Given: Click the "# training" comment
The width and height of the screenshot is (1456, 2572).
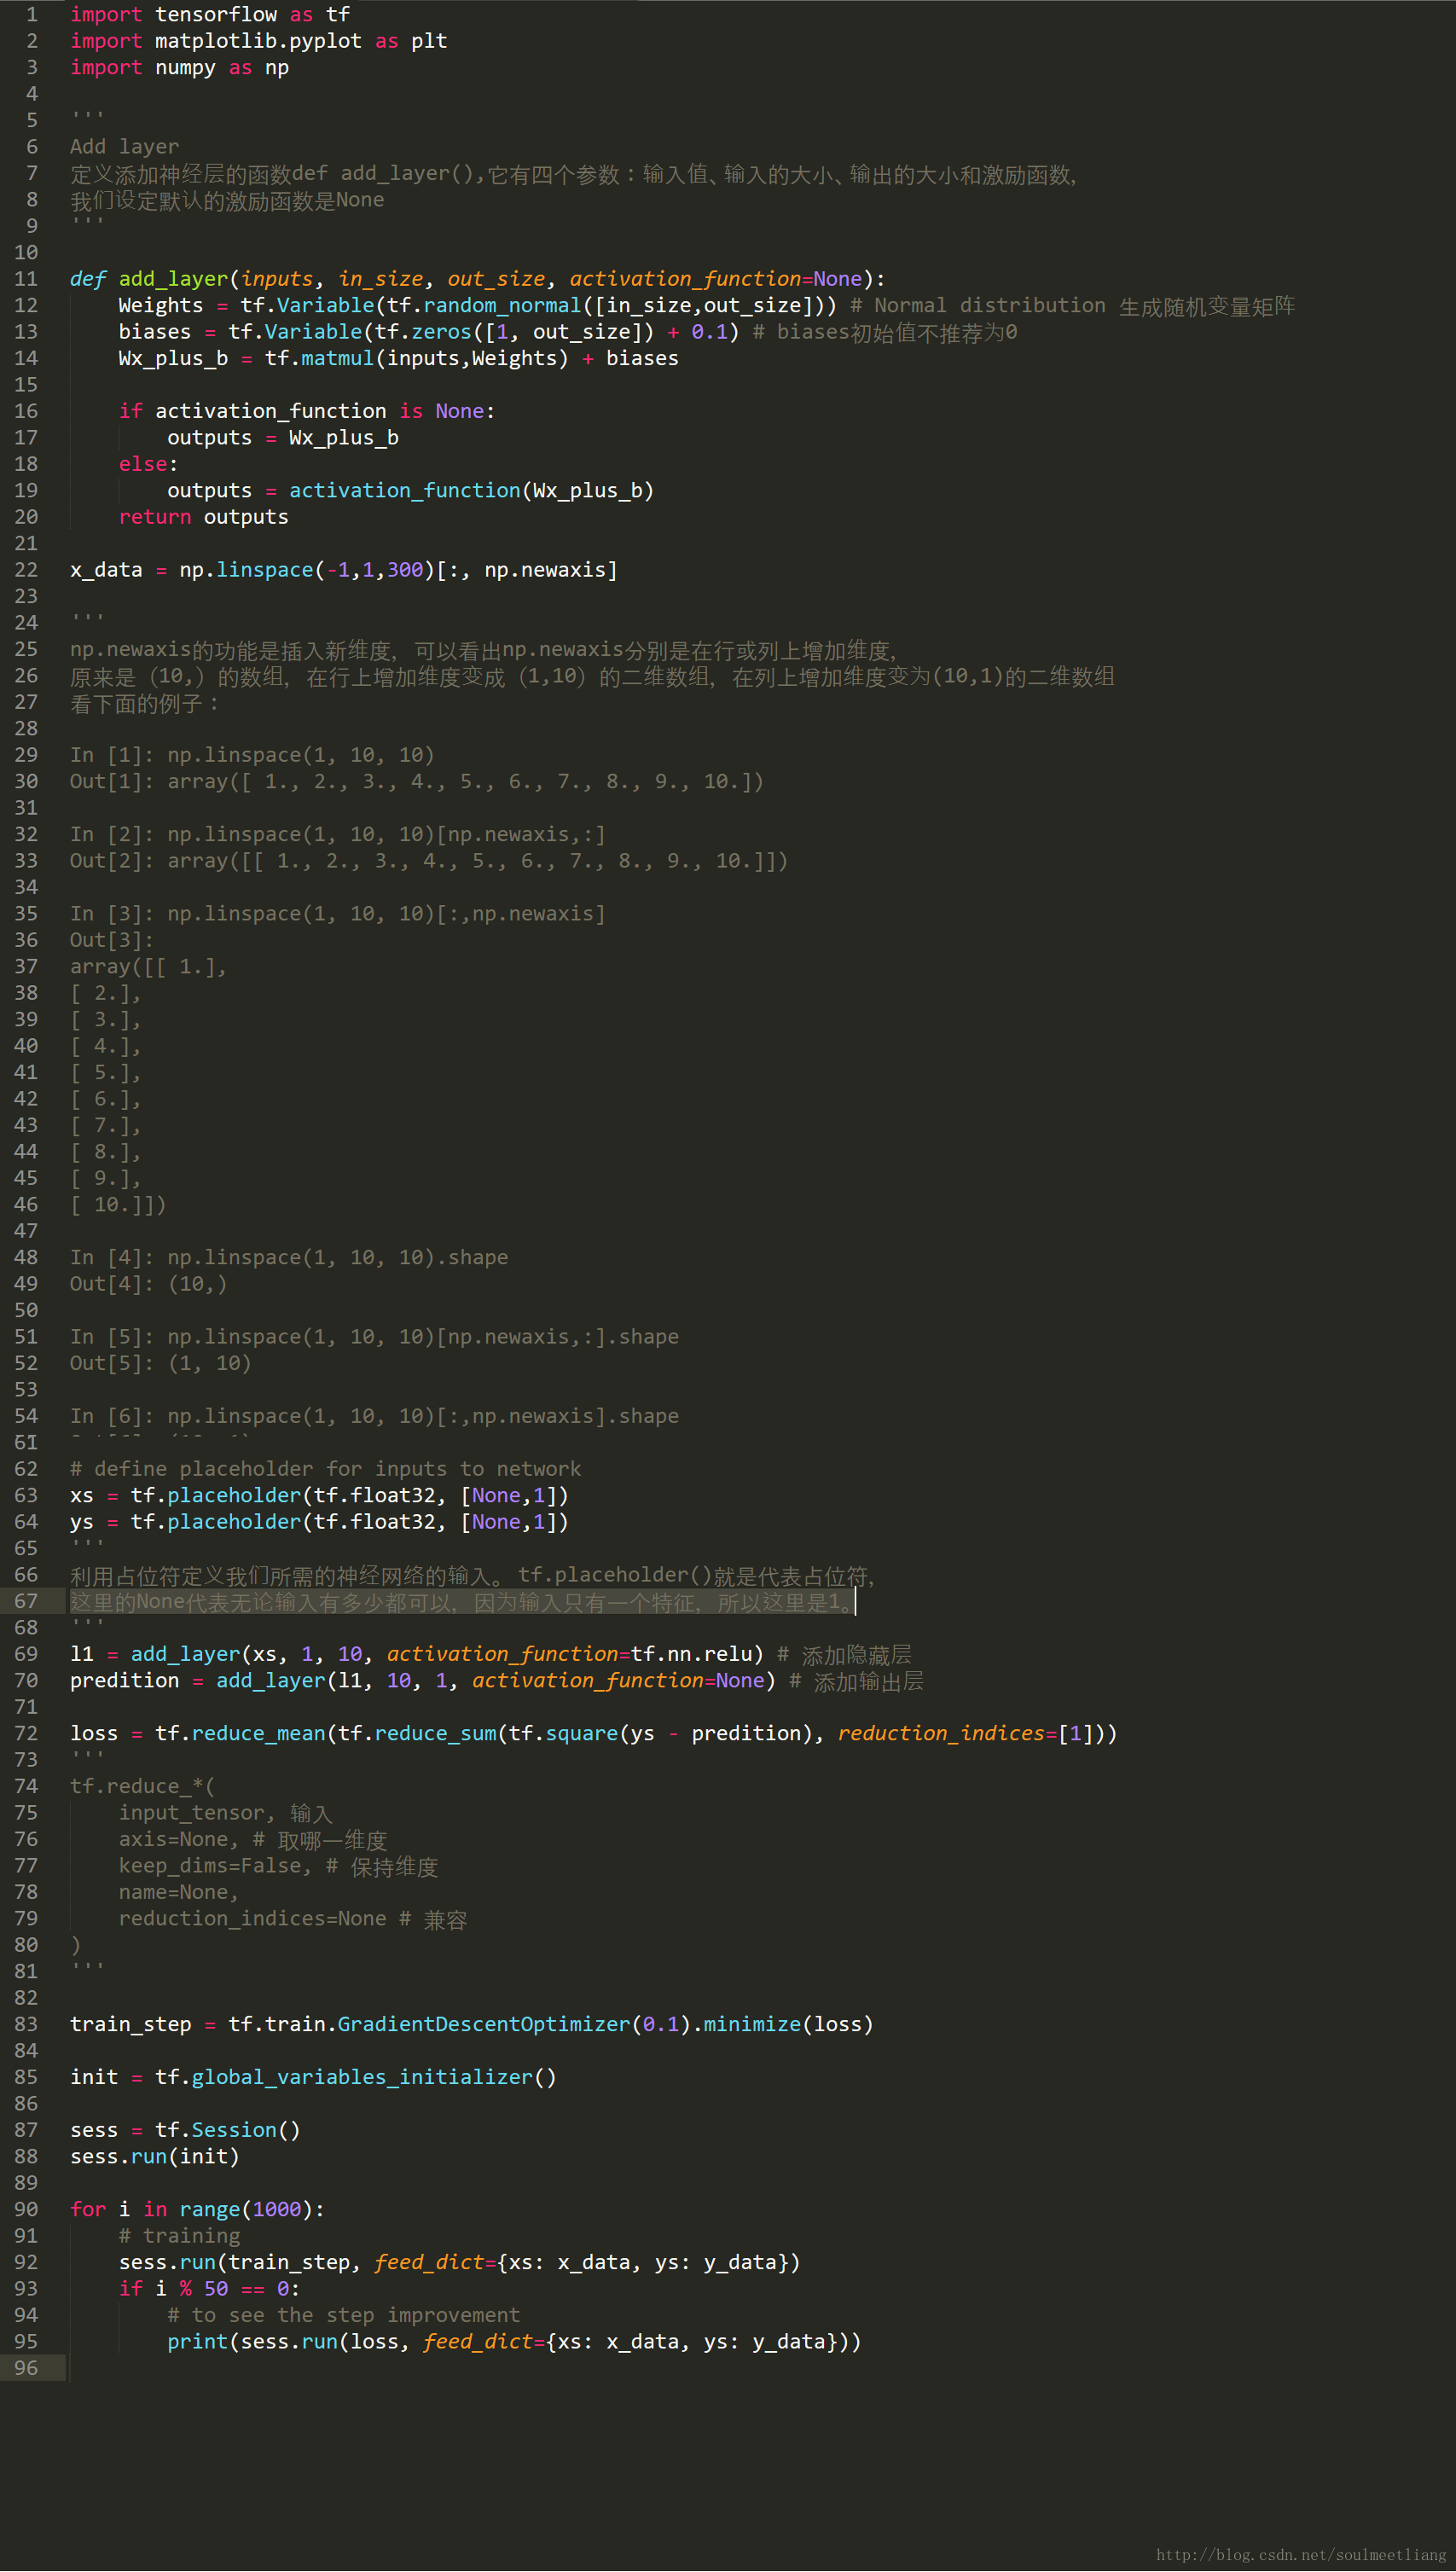Looking at the screenshot, I should tap(179, 2236).
